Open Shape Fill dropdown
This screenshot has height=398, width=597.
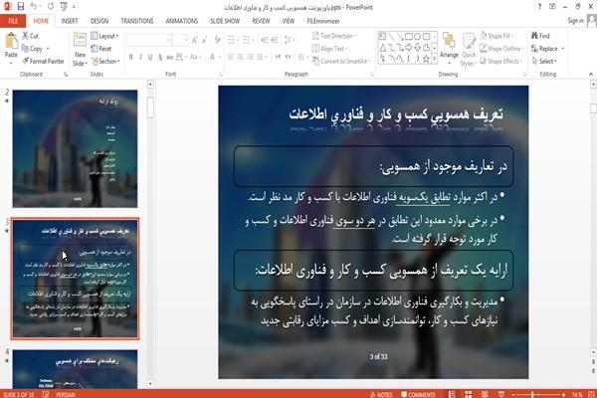[x=497, y=36]
